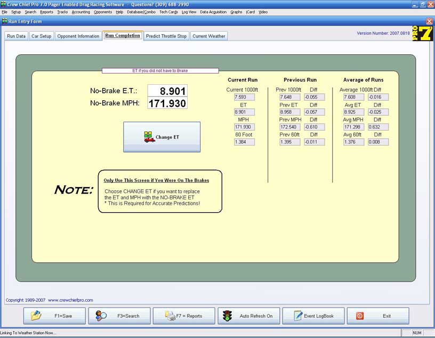Switch to the Opponent Information tab
This screenshot has height=338, width=435.
click(x=78, y=36)
